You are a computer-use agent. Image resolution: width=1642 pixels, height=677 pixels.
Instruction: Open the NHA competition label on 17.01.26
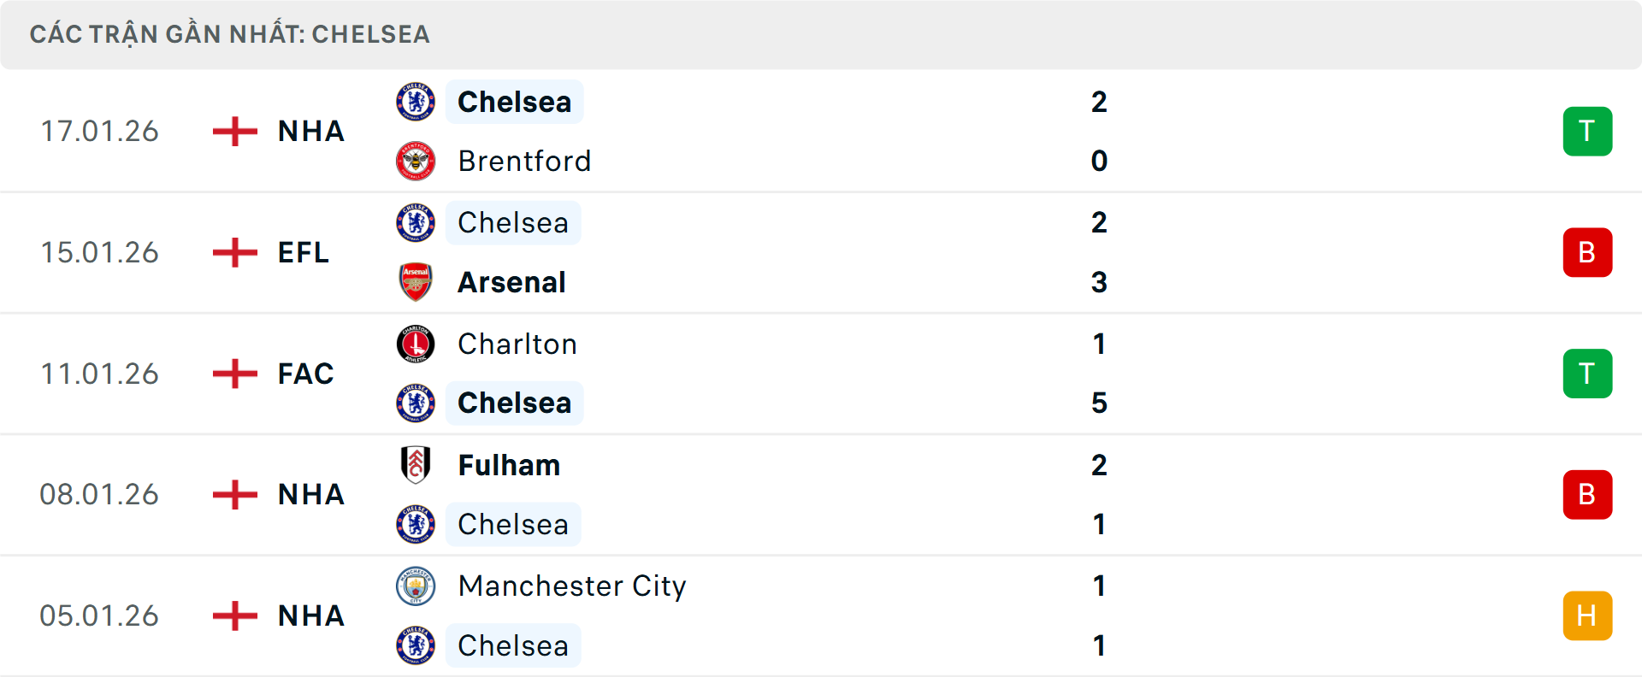coord(310,131)
